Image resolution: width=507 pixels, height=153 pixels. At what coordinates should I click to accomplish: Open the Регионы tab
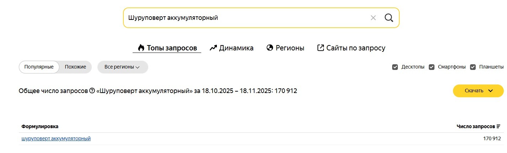tap(290, 48)
